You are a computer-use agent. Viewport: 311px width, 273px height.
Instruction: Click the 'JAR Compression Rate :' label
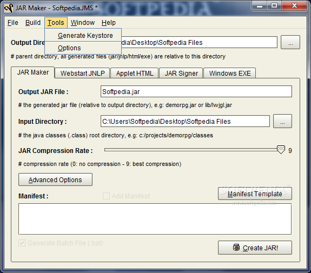(x=56, y=151)
